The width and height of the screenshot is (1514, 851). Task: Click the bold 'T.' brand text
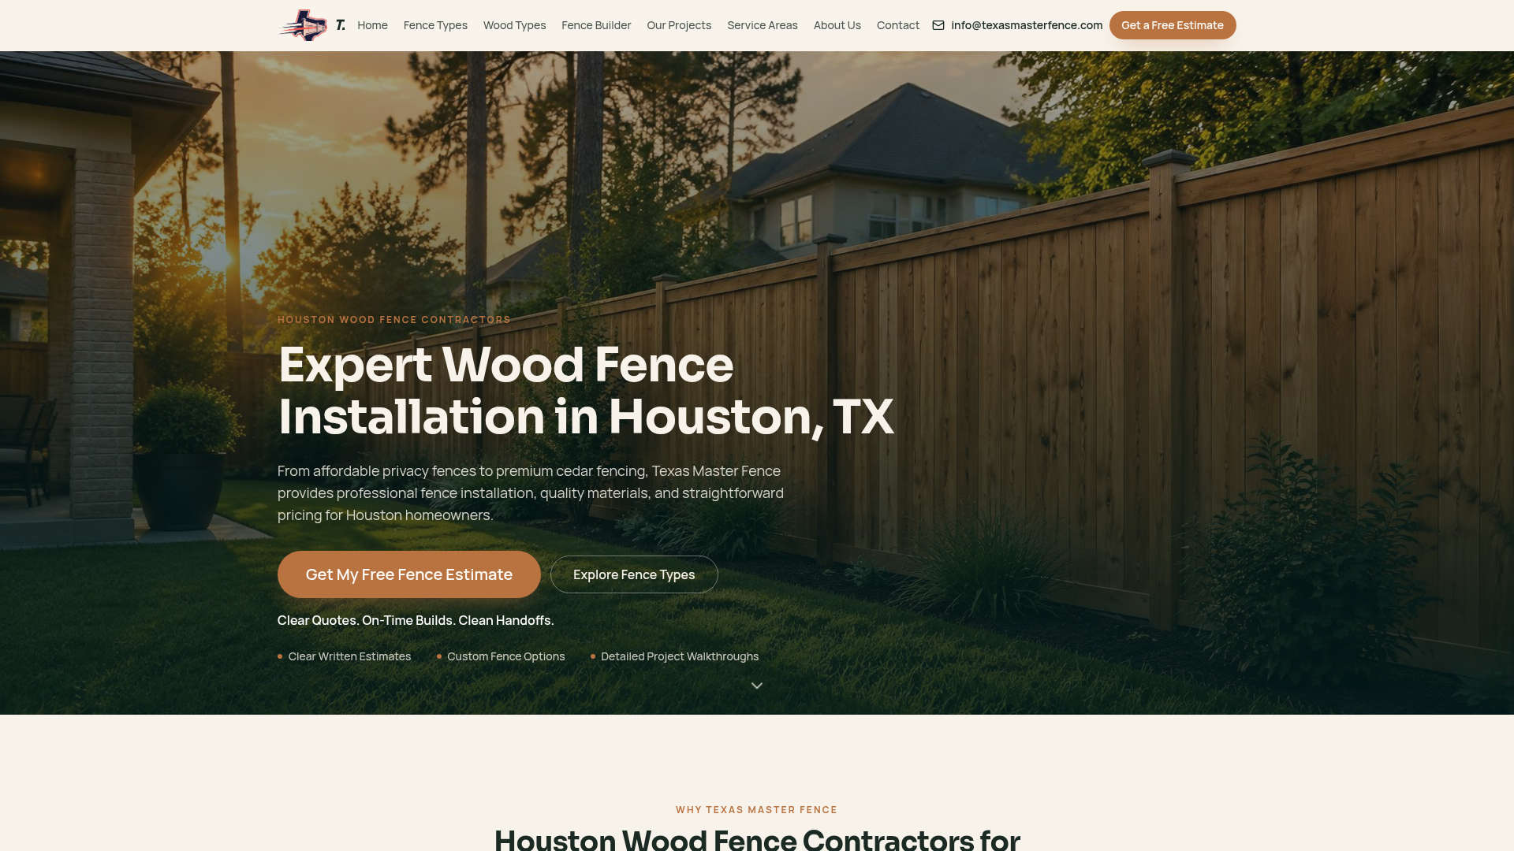[341, 25]
